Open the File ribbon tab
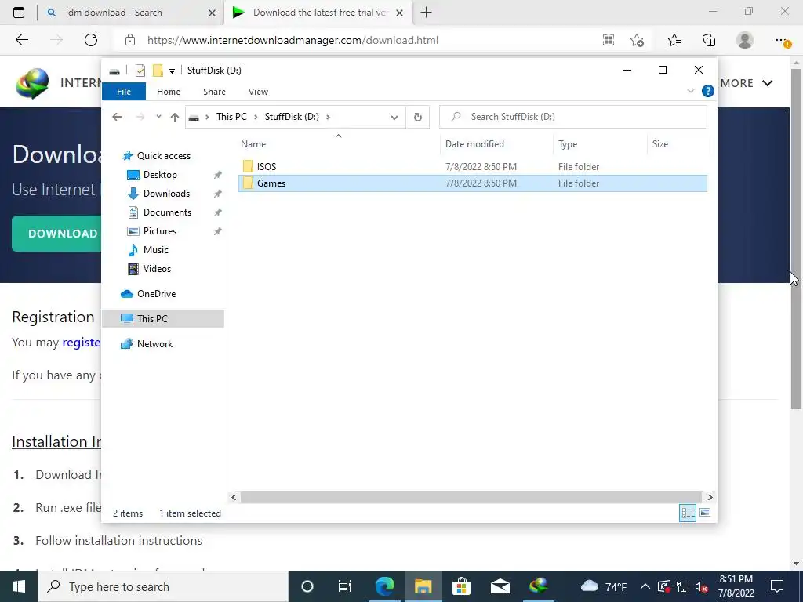This screenshot has width=803, height=602. [x=124, y=92]
